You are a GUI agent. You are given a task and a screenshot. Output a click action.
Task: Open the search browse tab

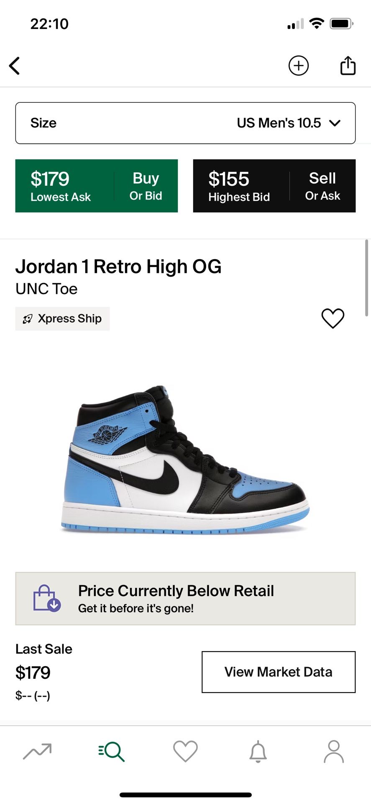112,751
